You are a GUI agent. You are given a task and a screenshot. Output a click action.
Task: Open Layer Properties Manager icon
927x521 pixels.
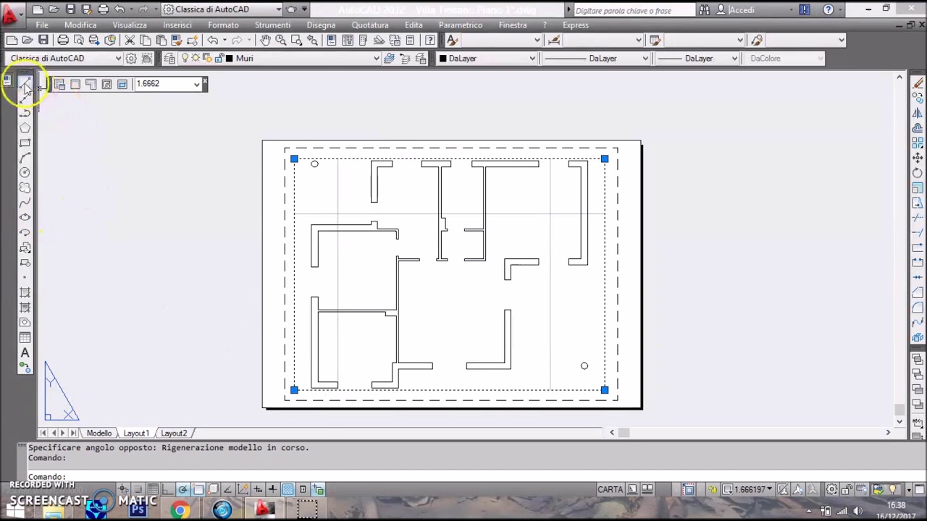point(169,58)
